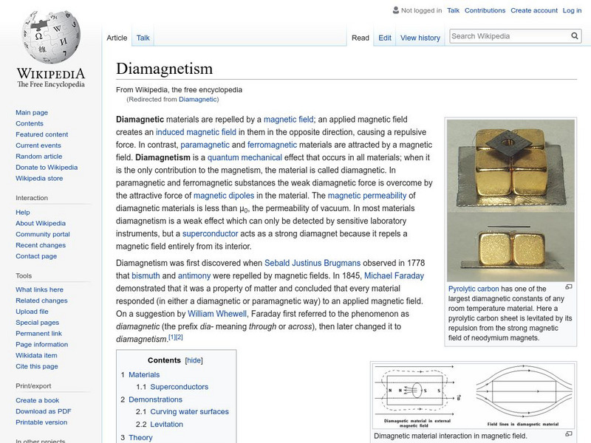Open the Recent changes link

(x=41, y=245)
